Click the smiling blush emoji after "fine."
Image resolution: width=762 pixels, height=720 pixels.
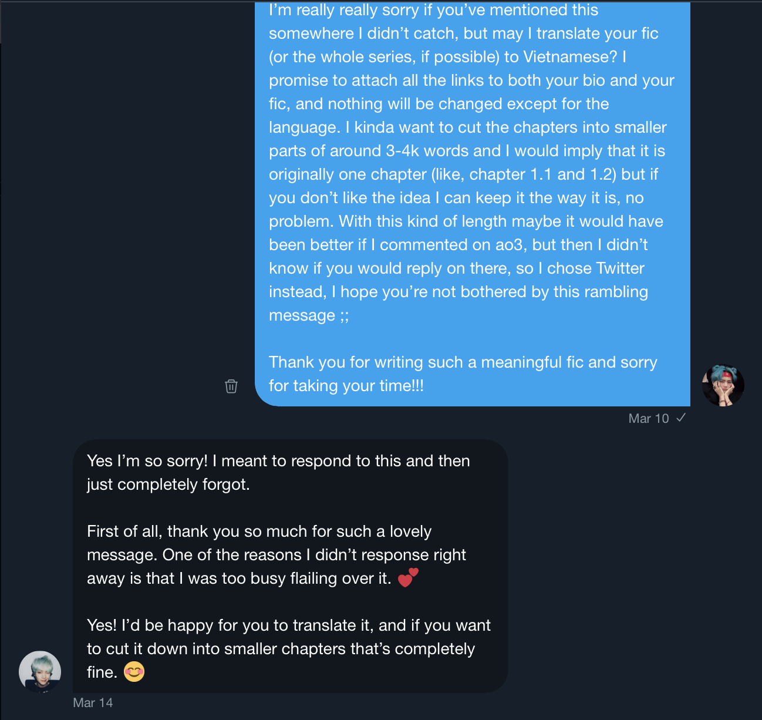(x=134, y=671)
